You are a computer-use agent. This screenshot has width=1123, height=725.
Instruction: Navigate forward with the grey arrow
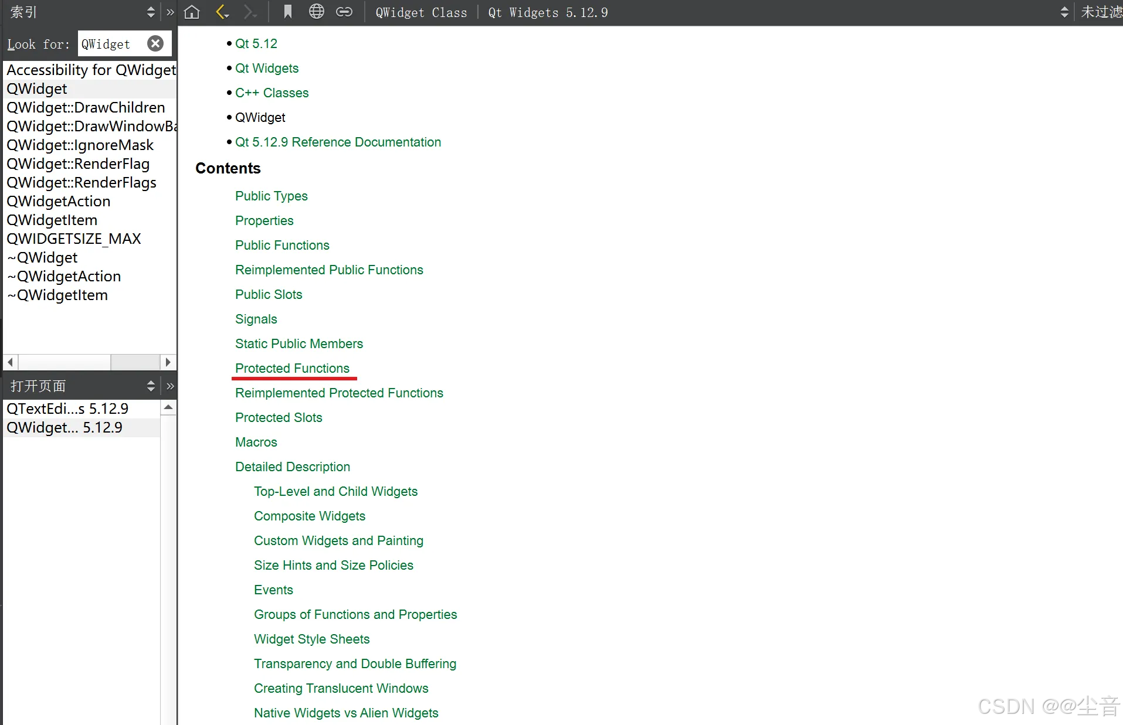pos(250,12)
